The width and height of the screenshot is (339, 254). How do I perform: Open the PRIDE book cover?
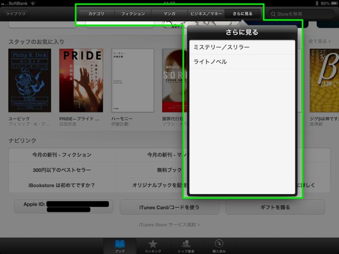(81, 80)
